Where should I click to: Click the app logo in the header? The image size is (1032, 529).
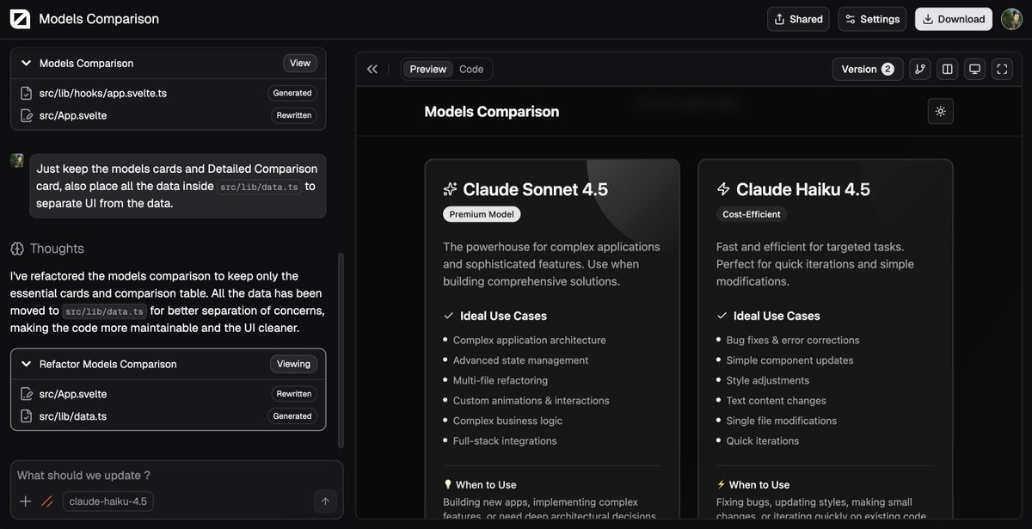click(x=20, y=19)
